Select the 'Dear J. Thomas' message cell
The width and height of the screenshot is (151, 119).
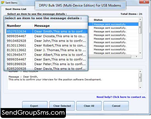[60, 50]
